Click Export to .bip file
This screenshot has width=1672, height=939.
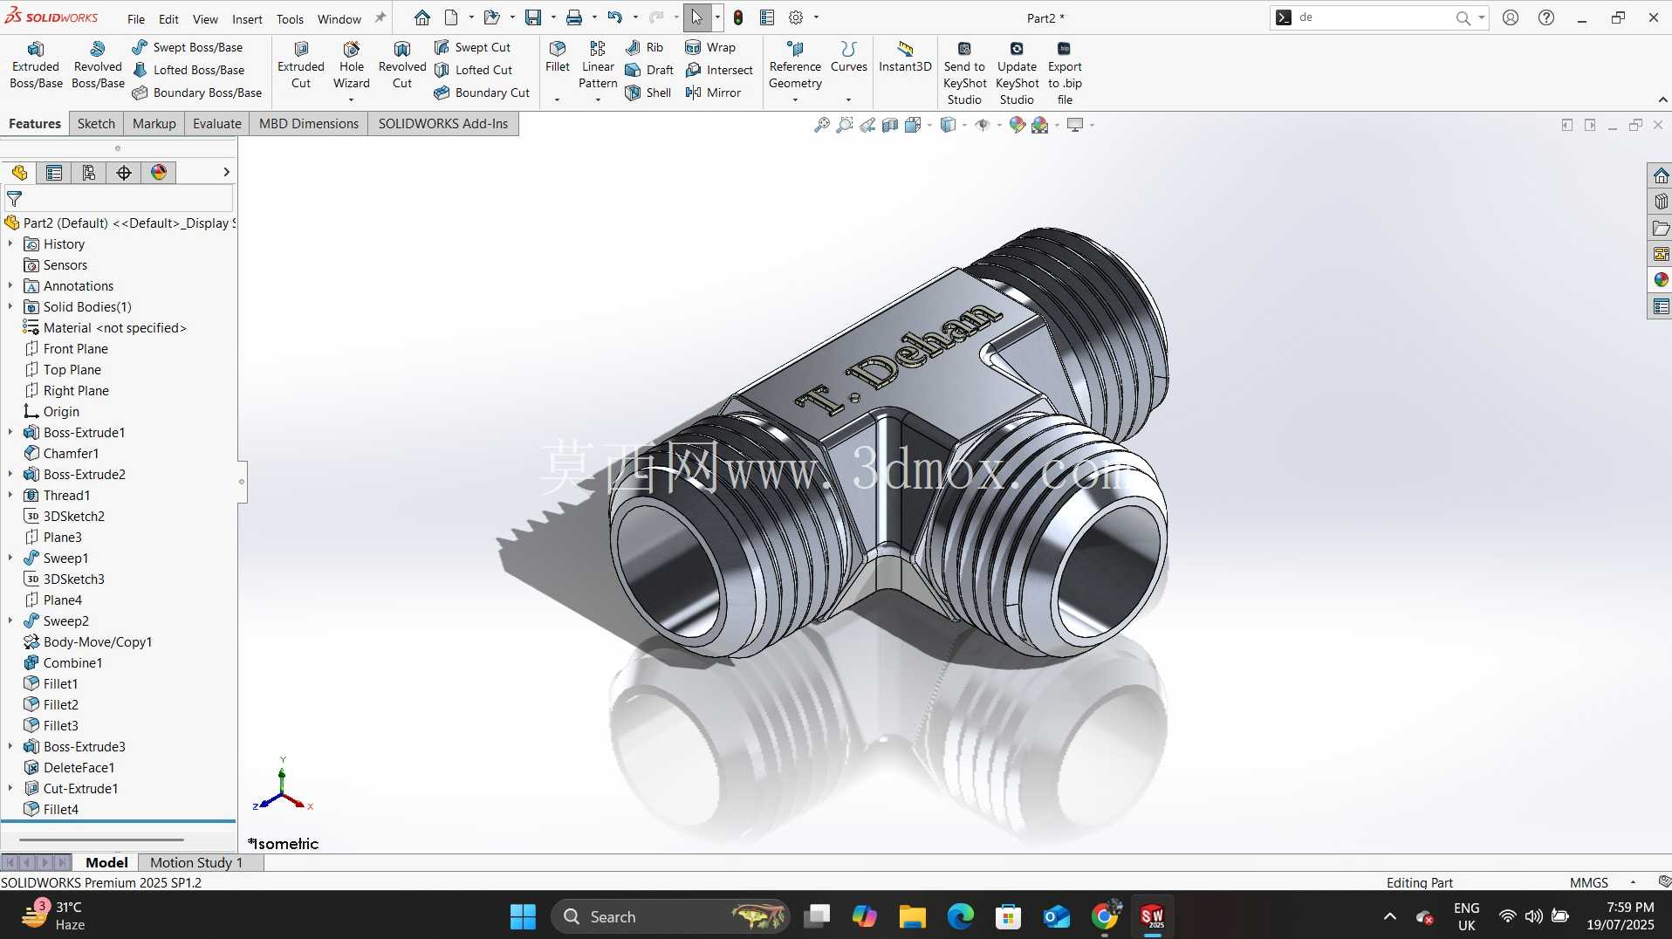point(1065,73)
